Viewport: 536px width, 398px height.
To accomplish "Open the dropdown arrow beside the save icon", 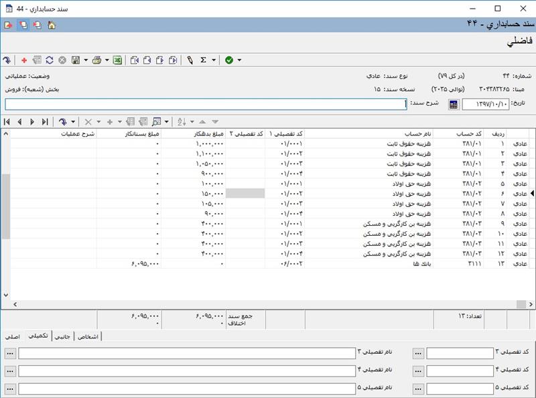I will tap(86, 60).
